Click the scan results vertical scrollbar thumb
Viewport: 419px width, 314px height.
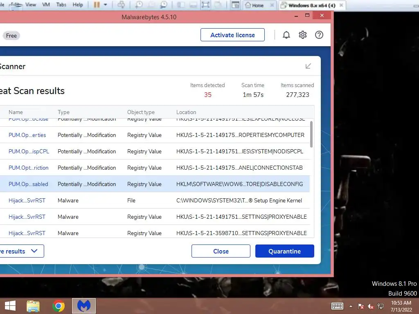point(311,134)
